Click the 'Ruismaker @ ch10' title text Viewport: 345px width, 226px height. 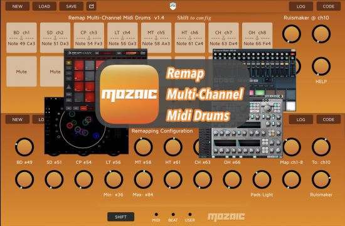[x=306, y=18]
